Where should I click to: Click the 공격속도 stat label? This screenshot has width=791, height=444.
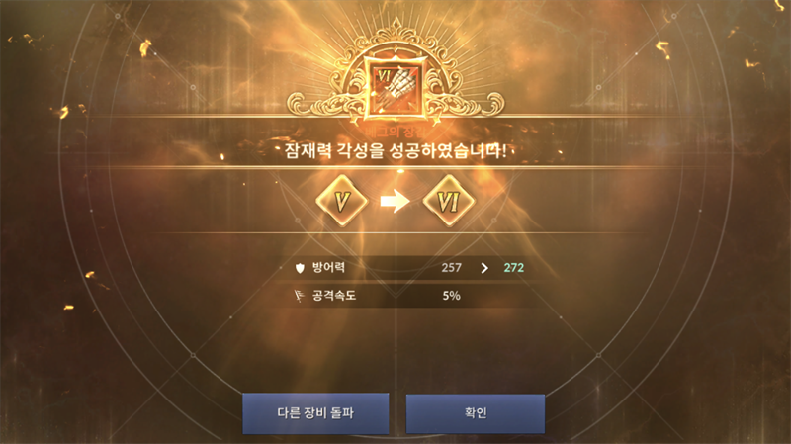tap(334, 295)
